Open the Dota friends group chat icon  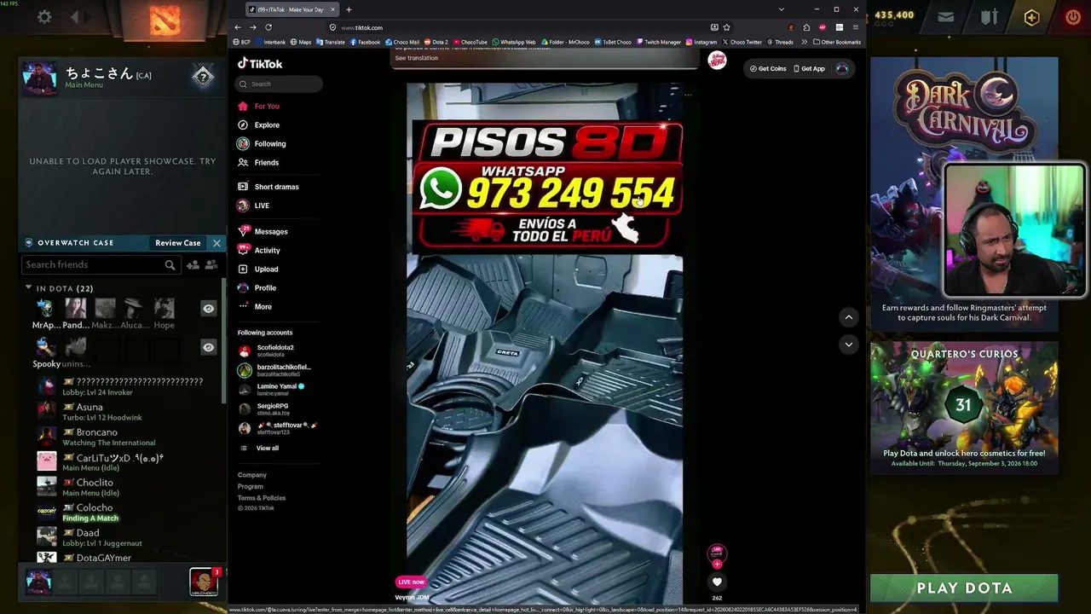pos(211,265)
